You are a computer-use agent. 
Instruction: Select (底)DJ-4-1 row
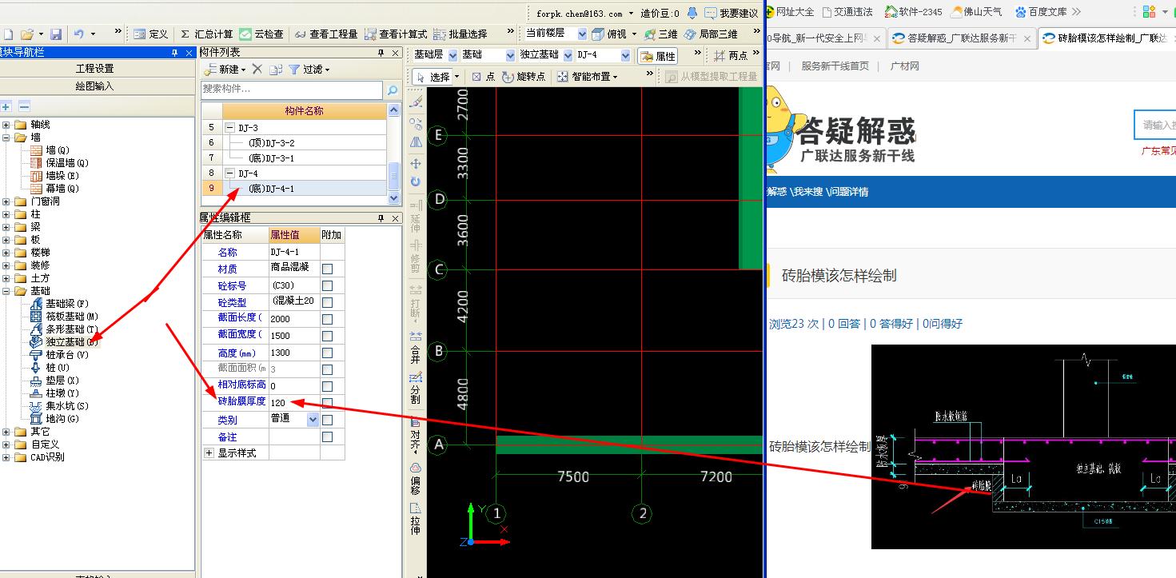305,189
